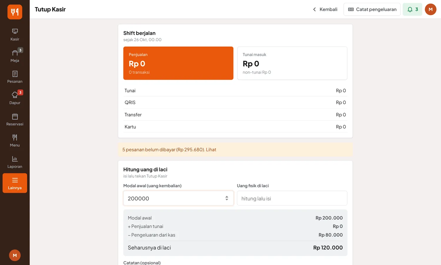Click the Kartu payment row
Screen dimensions: 441x265
coord(235,127)
